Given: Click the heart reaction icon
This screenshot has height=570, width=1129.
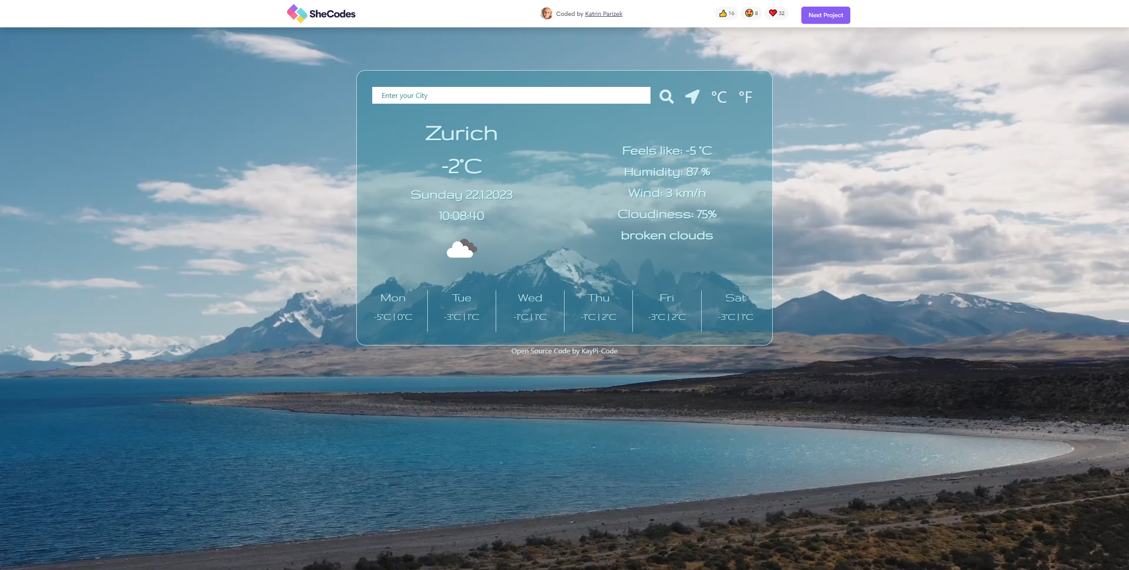Looking at the screenshot, I should 773,13.
